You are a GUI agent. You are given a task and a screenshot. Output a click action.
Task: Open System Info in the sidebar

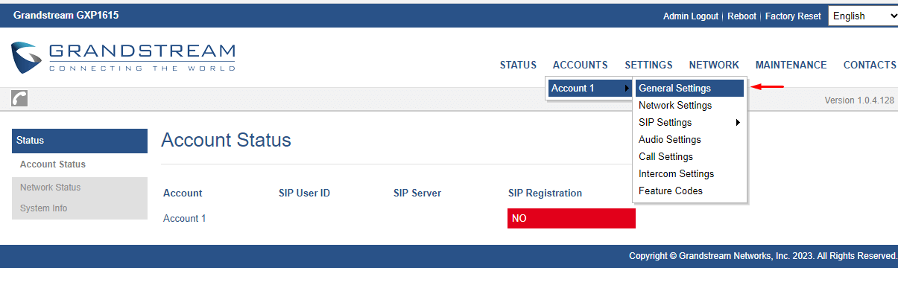click(x=80, y=208)
